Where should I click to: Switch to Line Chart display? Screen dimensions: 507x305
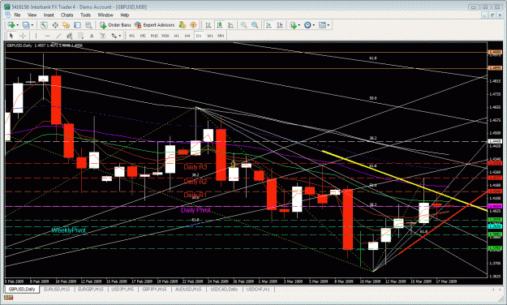pos(230,25)
